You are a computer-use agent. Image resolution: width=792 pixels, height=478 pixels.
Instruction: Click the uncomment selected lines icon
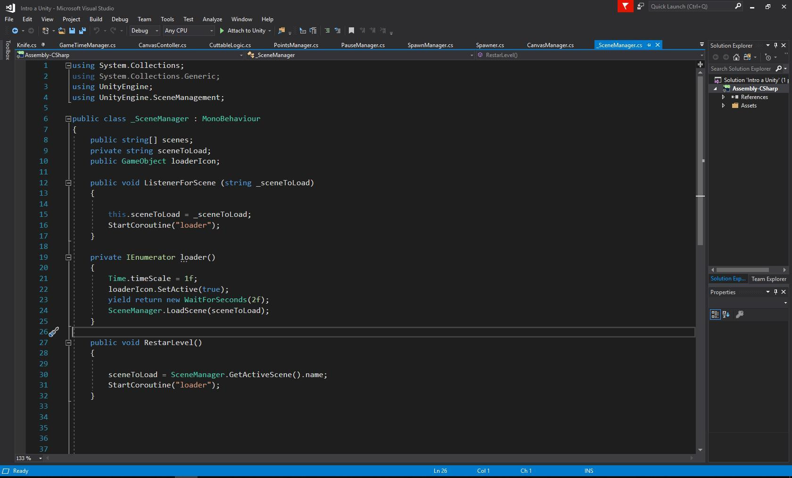338,31
